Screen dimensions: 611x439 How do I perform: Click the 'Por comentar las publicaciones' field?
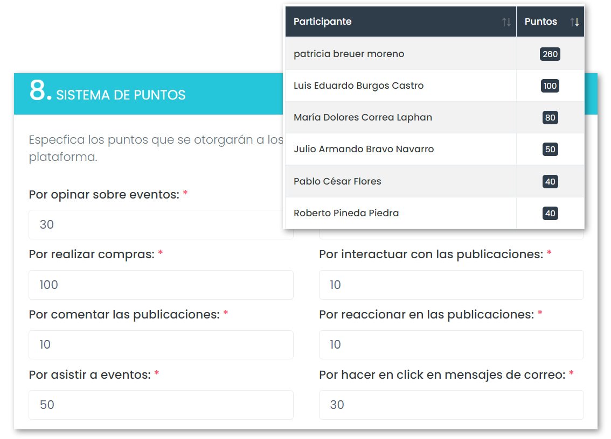(161, 345)
